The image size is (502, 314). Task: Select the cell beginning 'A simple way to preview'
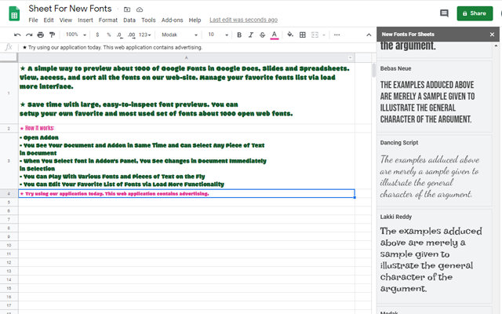tap(187, 93)
